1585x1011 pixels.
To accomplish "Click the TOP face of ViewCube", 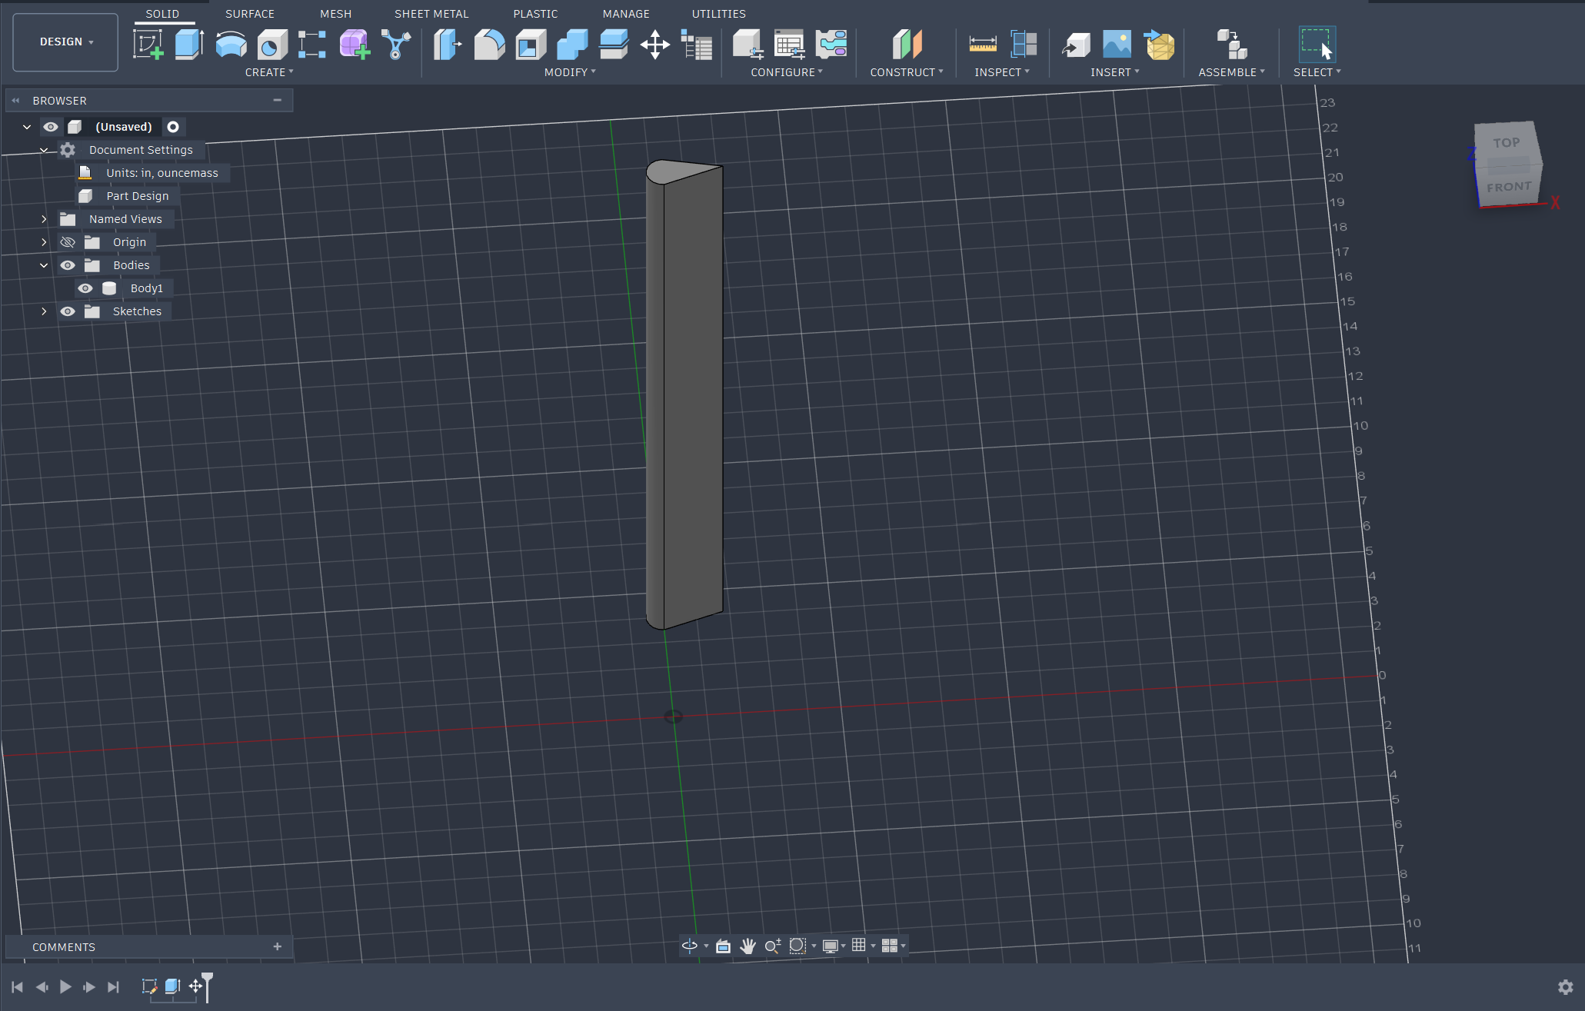I will [x=1506, y=143].
